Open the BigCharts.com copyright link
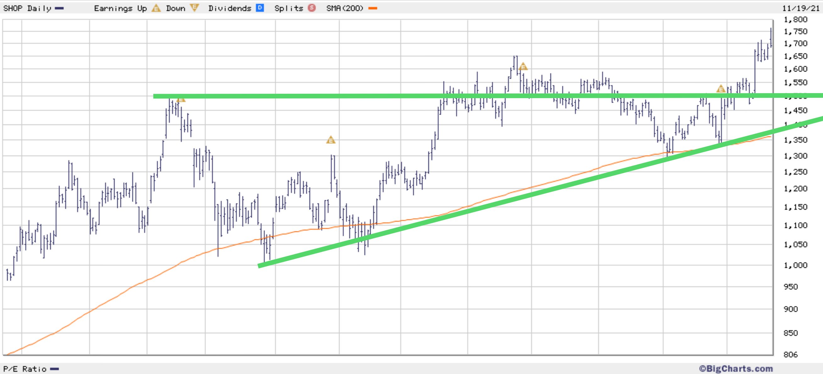Viewport: 823px width, 374px height. click(x=736, y=369)
